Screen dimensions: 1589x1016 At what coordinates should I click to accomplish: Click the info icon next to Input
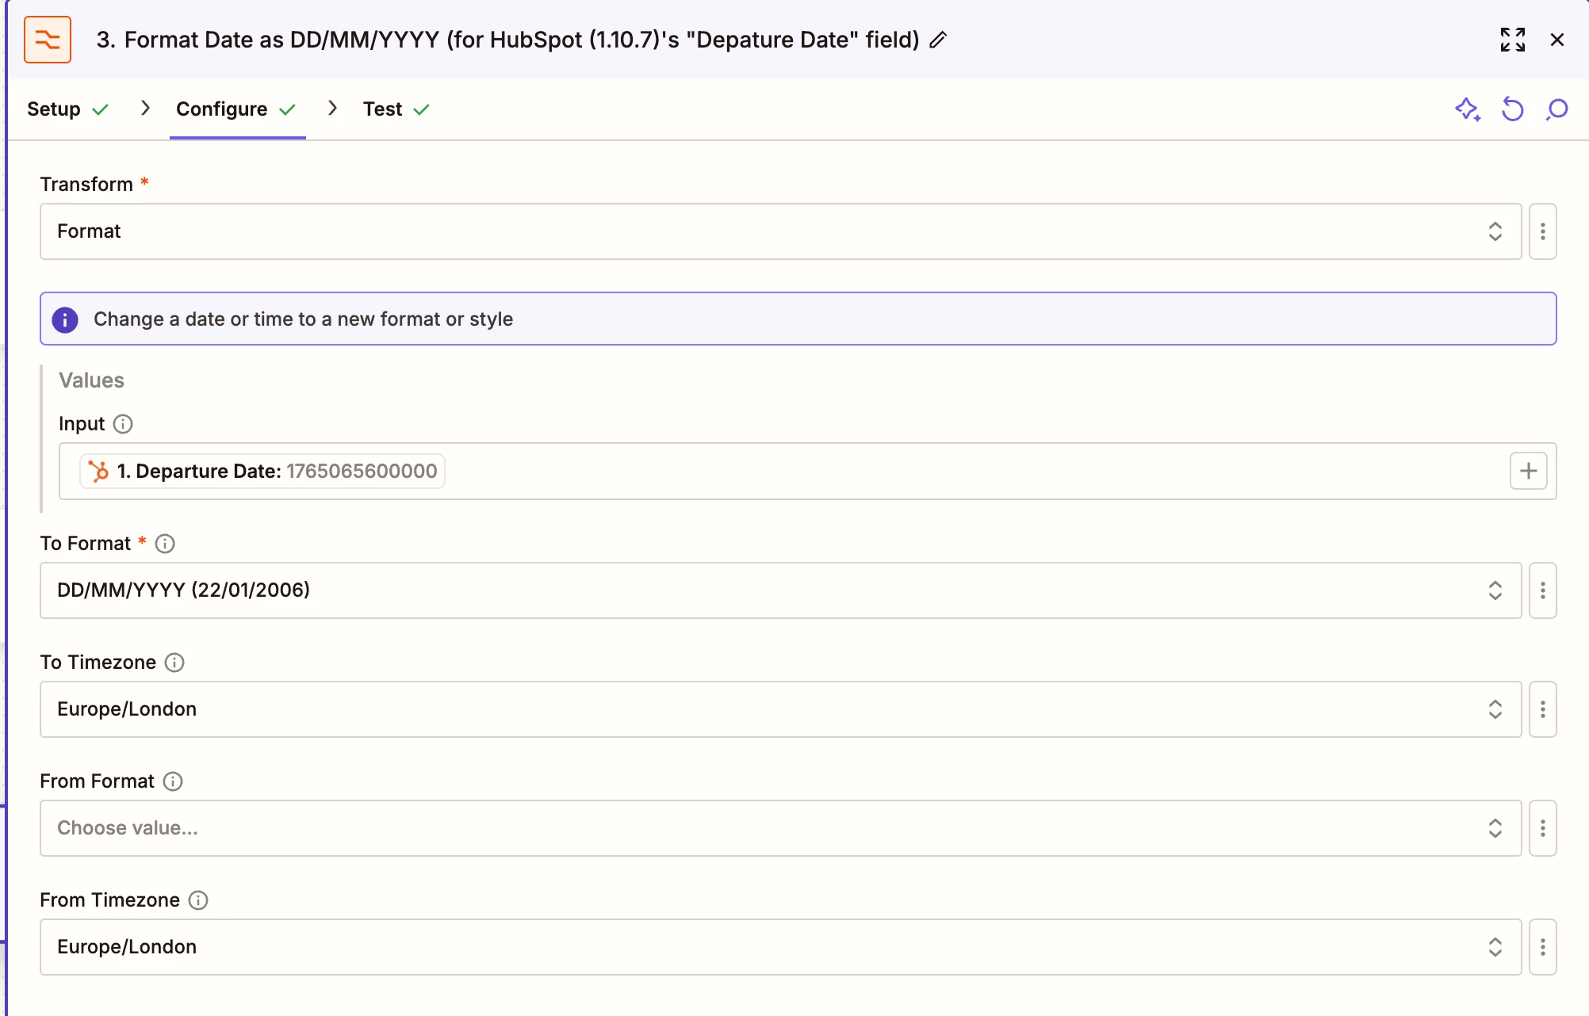point(123,424)
